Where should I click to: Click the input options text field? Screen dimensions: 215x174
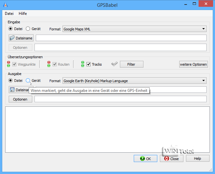pos(120,47)
